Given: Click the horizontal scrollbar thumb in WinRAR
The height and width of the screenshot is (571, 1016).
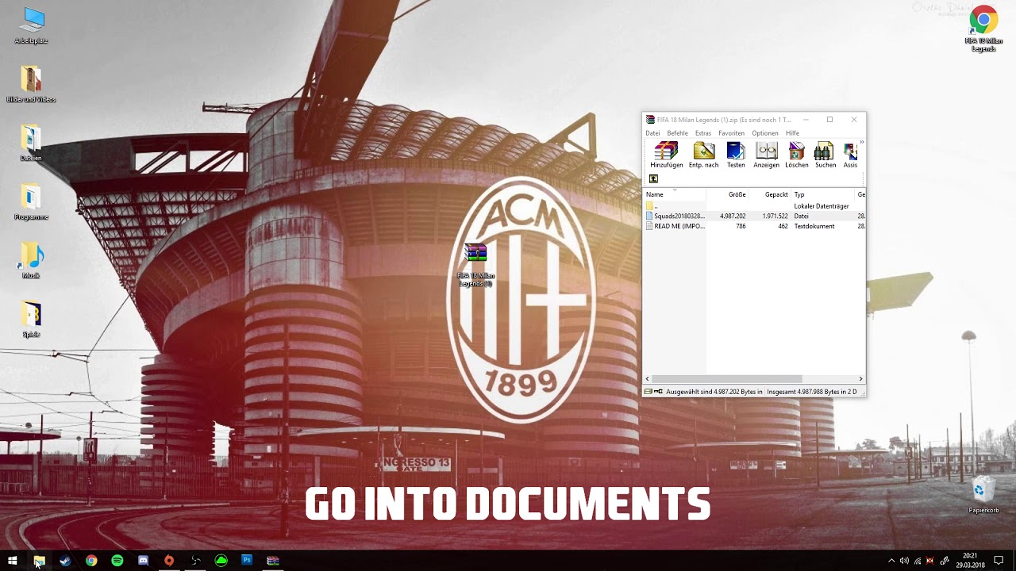Looking at the screenshot, I should pyautogui.click(x=726, y=379).
